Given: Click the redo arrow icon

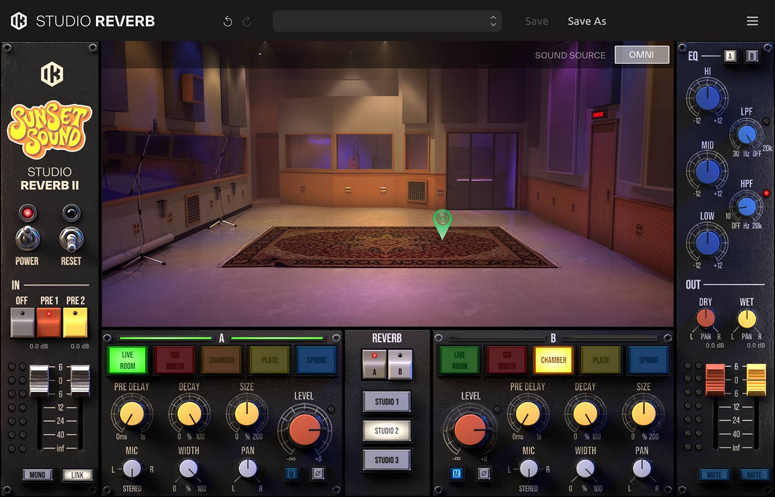Looking at the screenshot, I should [x=247, y=21].
